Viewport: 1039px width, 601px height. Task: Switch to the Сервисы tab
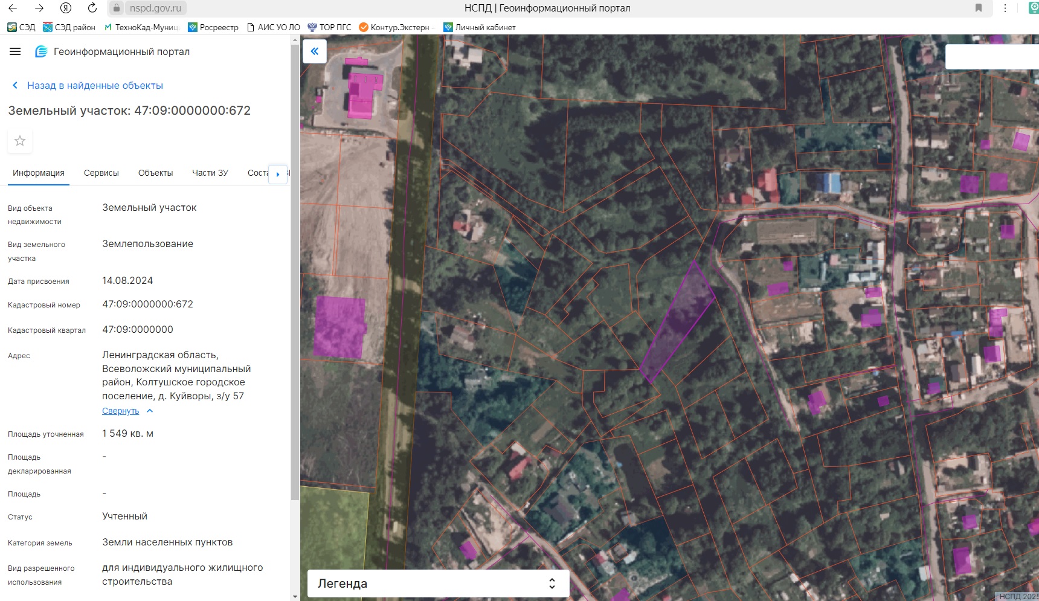(101, 173)
